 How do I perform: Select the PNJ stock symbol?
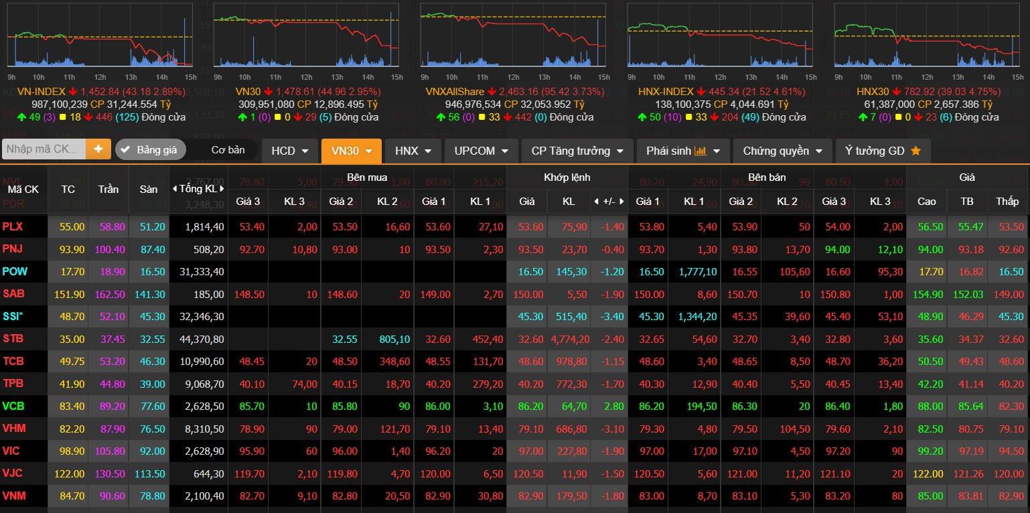click(x=12, y=249)
